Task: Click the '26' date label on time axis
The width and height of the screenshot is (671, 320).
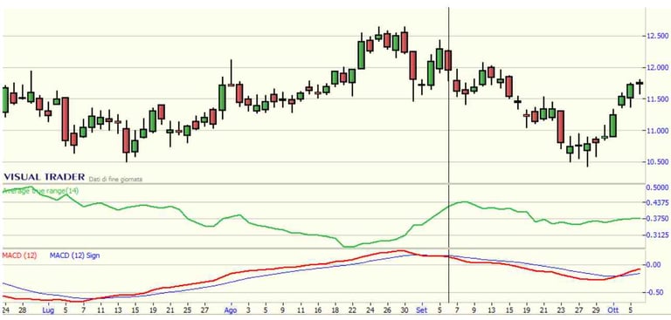Action: (x=387, y=310)
